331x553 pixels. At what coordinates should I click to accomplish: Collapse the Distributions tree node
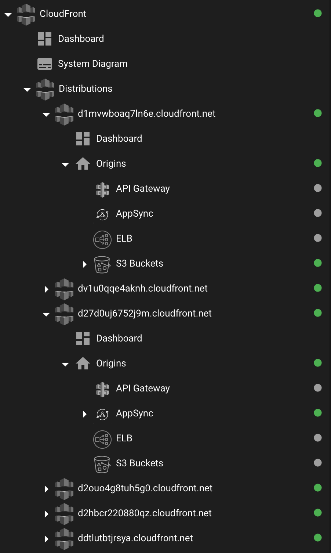click(x=27, y=90)
